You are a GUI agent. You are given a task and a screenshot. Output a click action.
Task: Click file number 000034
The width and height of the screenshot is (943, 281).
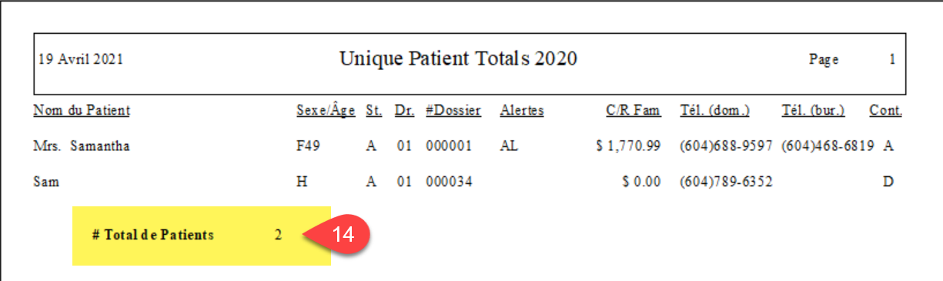pos(448,182)
